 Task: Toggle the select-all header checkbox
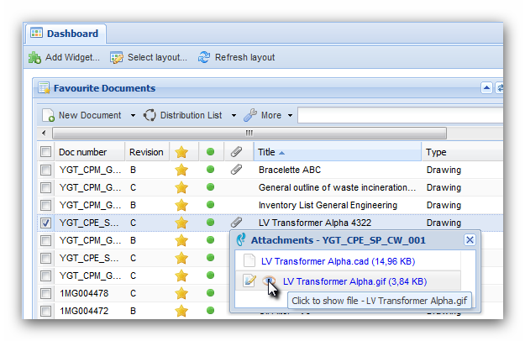(46, 152)
